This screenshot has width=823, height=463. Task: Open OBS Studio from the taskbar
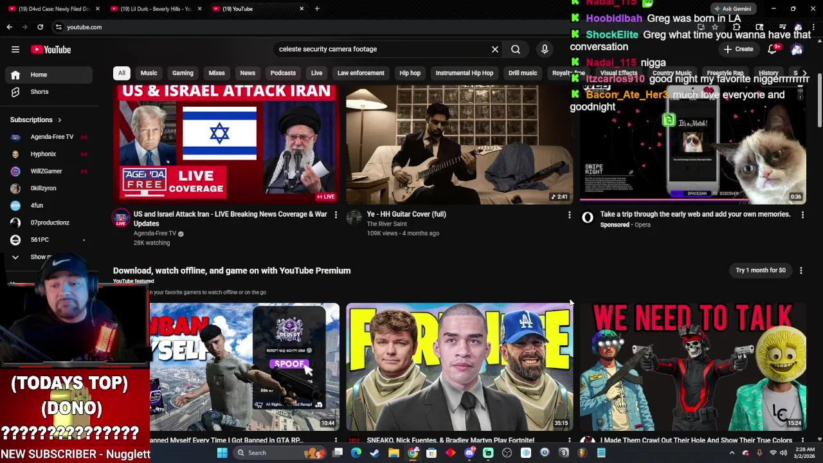tap(507, 453)
